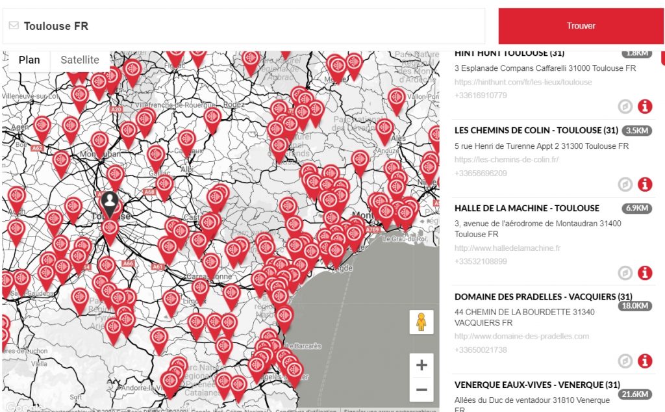Click address 44 Chemin de la Bourdette
Screen dimensions: 665x412
pyautogui.click(x=525, y=317)
